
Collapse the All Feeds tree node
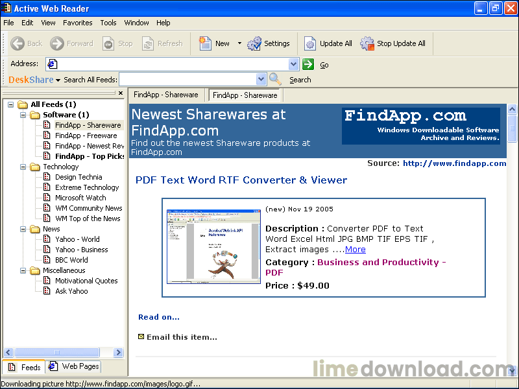pyautogui.click(x=10, y=104)
